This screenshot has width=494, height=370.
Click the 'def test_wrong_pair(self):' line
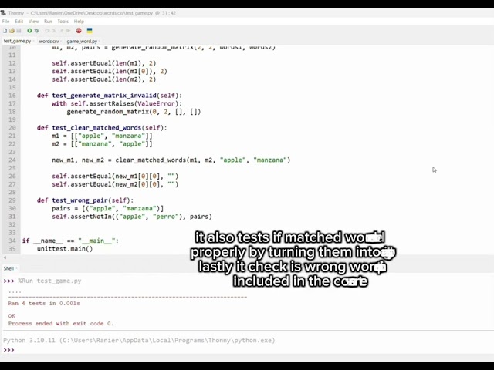(x=85, y=200)
